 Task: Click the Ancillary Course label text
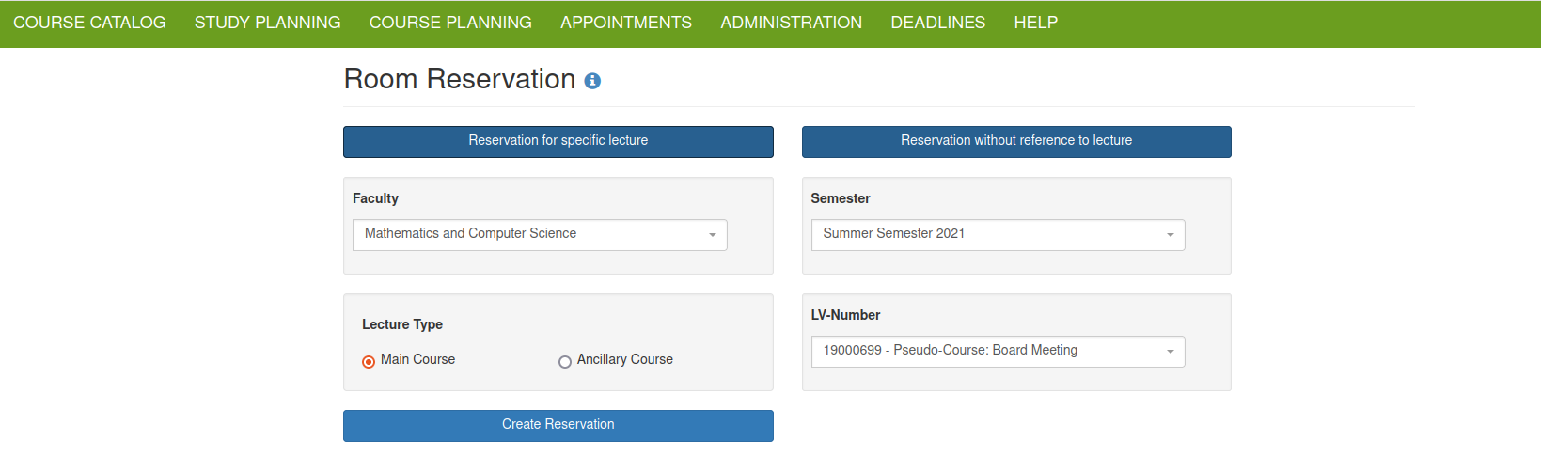pos(625,359)
